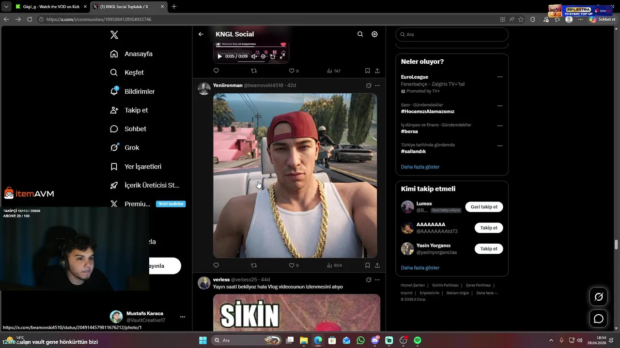Open Takip et in the sidebar
This screenshot has height=348, width=620.
(129, 110)
